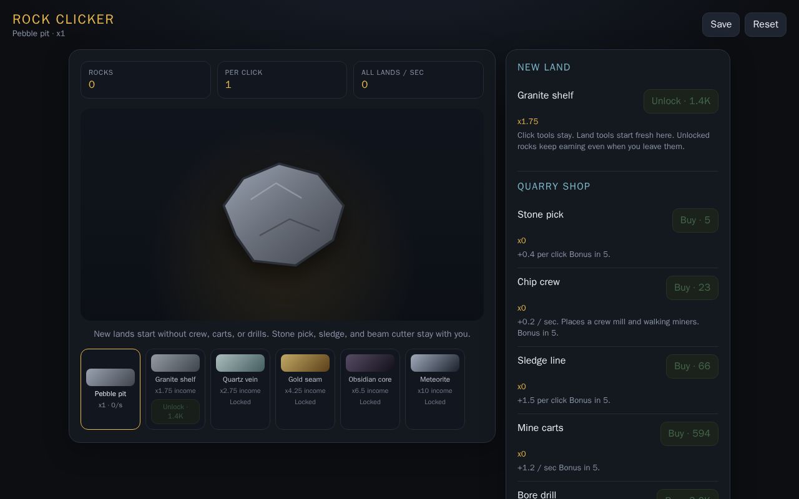Viewport: 799px width, 499px height.
Task: Select the Pebble pit land card
Action: 110,389
